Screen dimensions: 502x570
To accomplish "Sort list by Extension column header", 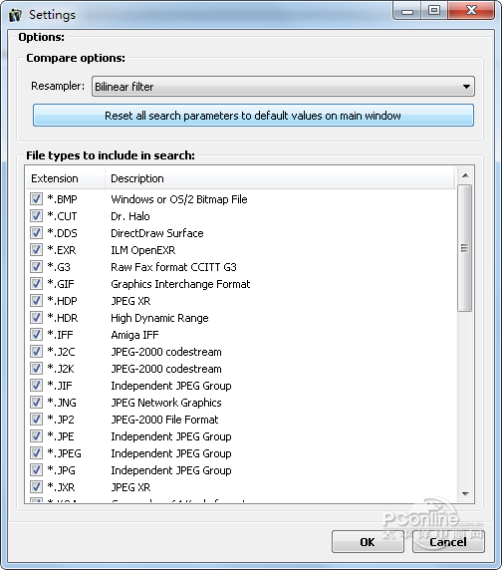I will point(66,178).
